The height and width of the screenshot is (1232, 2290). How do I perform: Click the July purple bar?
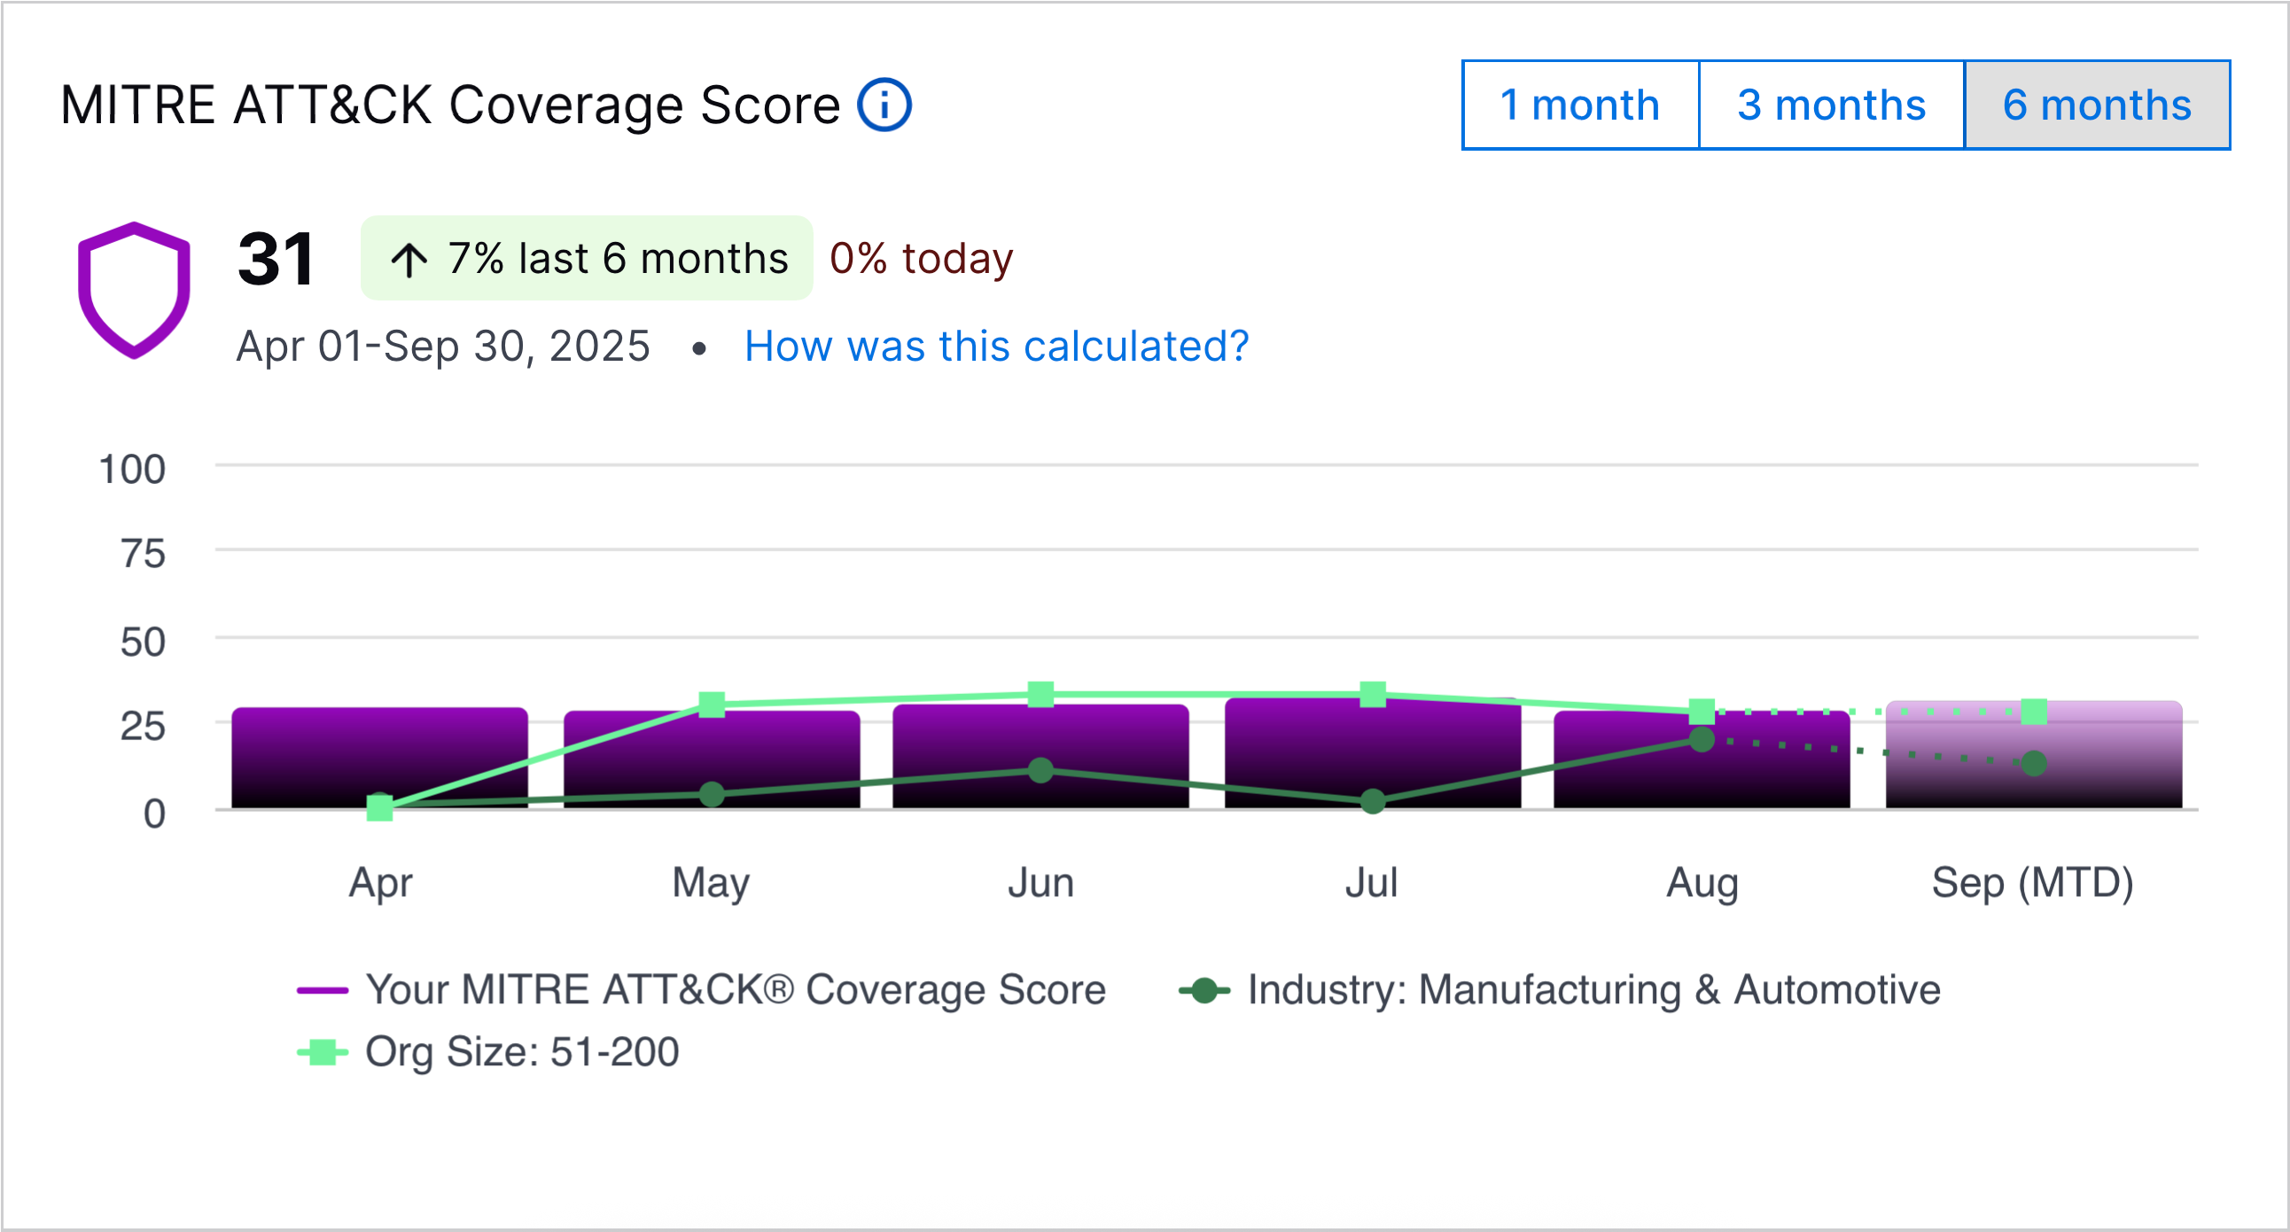pyautogui.click(x=1373, y=752)
